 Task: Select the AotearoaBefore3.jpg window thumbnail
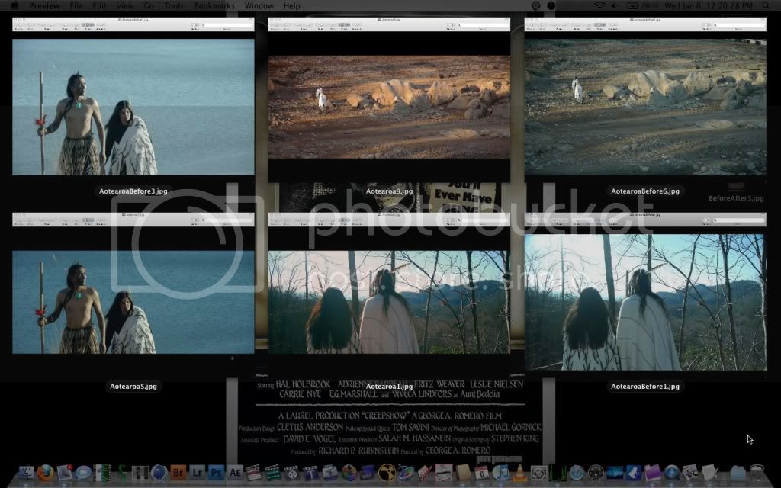133,97
